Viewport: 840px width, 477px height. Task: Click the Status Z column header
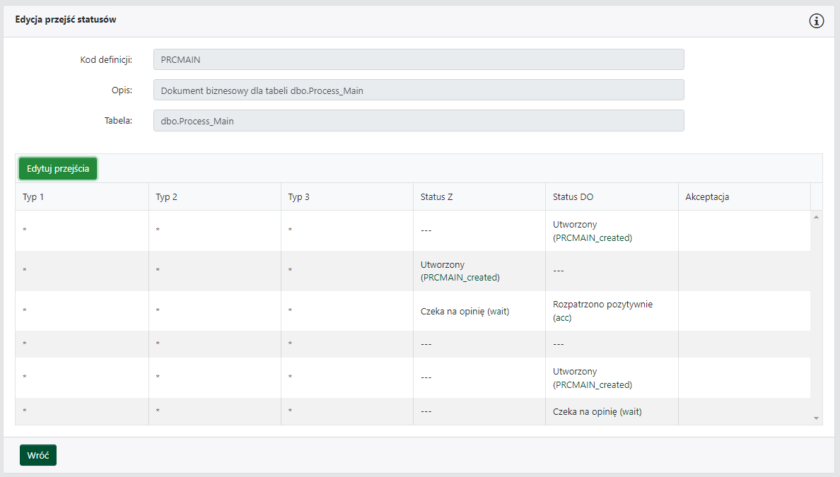click(x=436, y=197)
